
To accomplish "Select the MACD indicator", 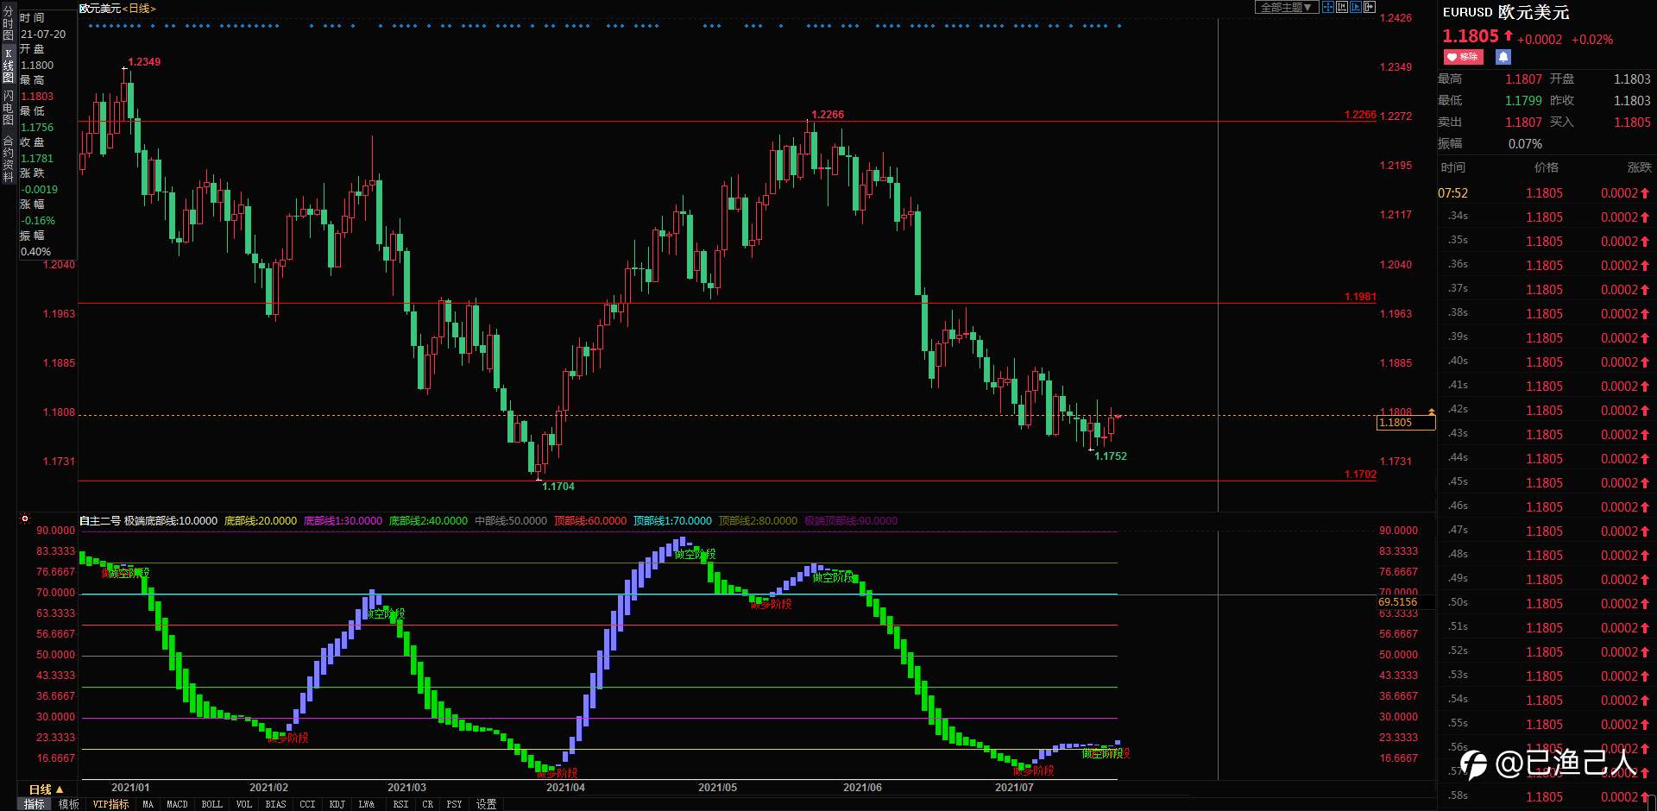I will [x=177, y=804].
